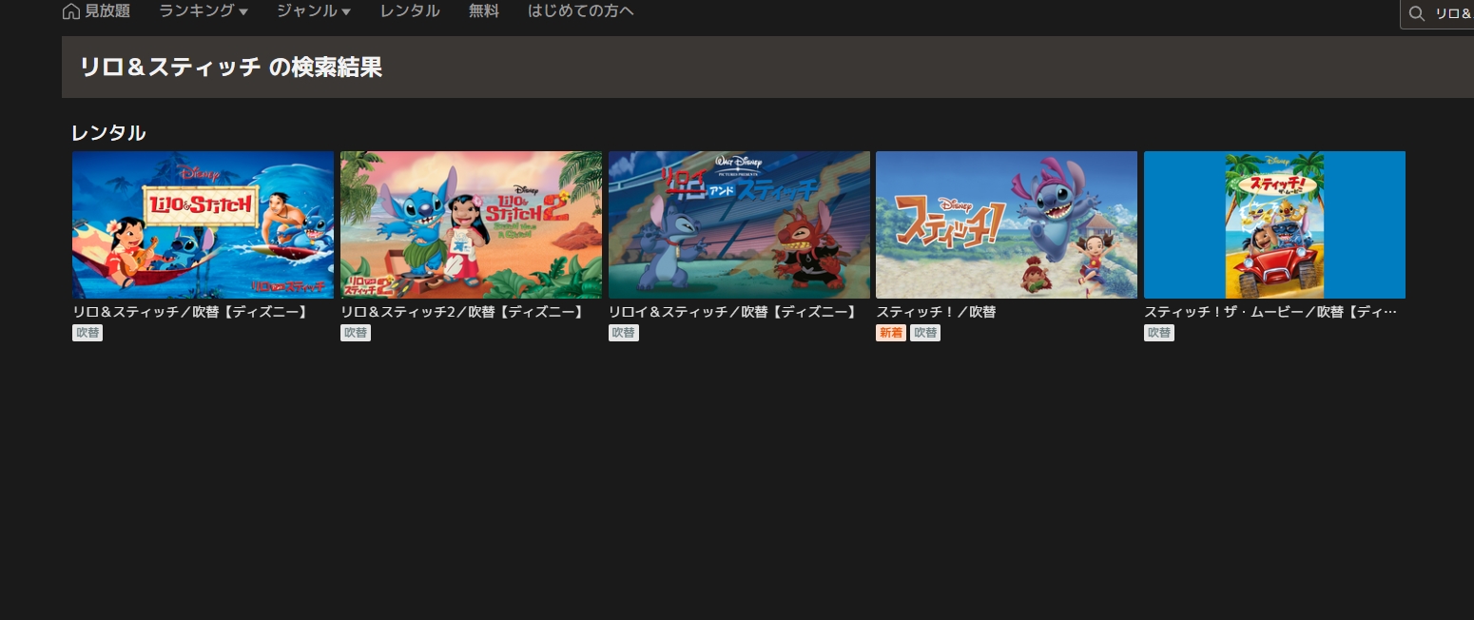Click title リロ&スティッチ2/吹替【ディズニー】
The height and width of the screenshot is (620, 1474).
[462, 312]
